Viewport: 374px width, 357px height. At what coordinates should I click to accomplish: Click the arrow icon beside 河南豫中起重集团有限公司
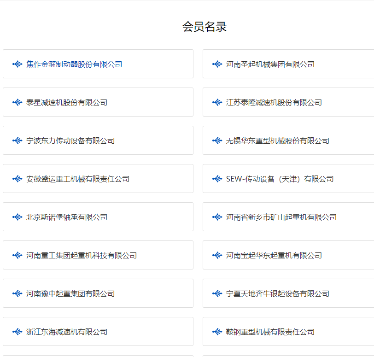[x=18, y=293]
